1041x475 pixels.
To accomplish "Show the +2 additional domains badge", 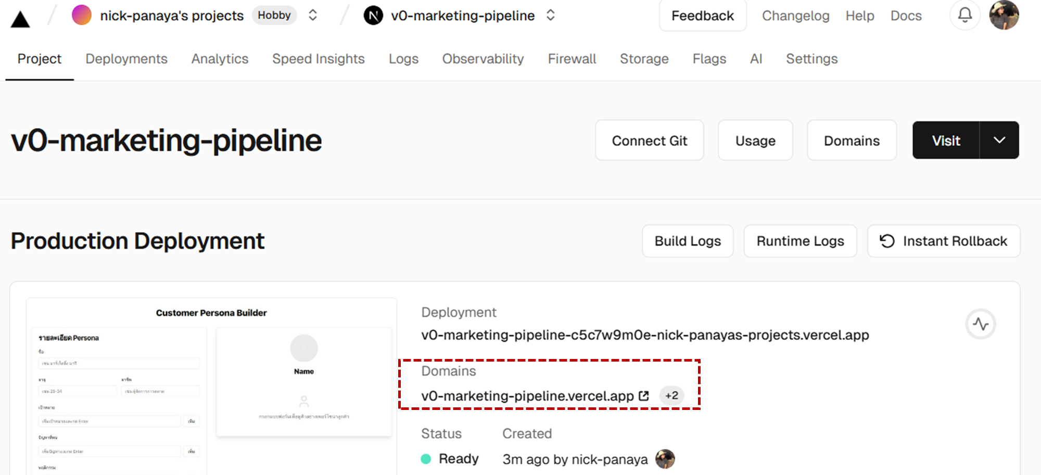I will pyautogui.click(x=671, y=395).
